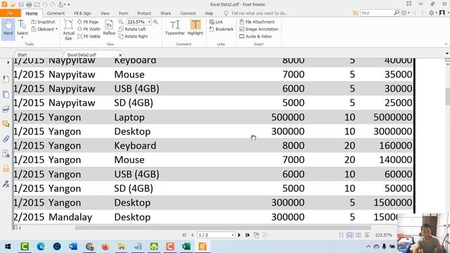Expand the Clipboard dropdown
The image size is (450, 253).
[56, 29]
